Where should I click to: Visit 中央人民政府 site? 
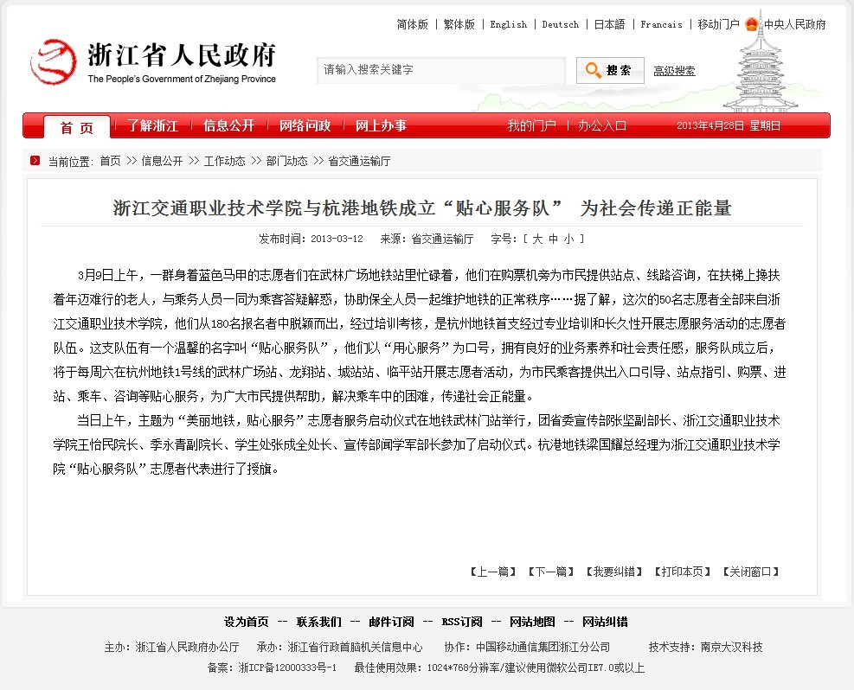click(794, 24)
